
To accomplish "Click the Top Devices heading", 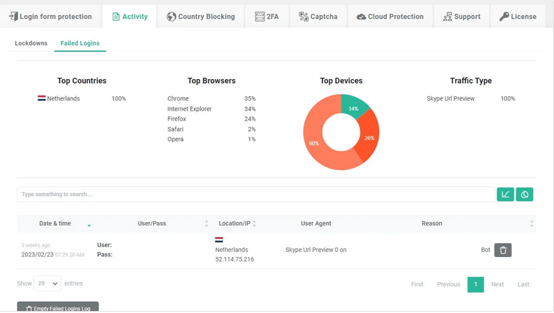I will 341,80.
